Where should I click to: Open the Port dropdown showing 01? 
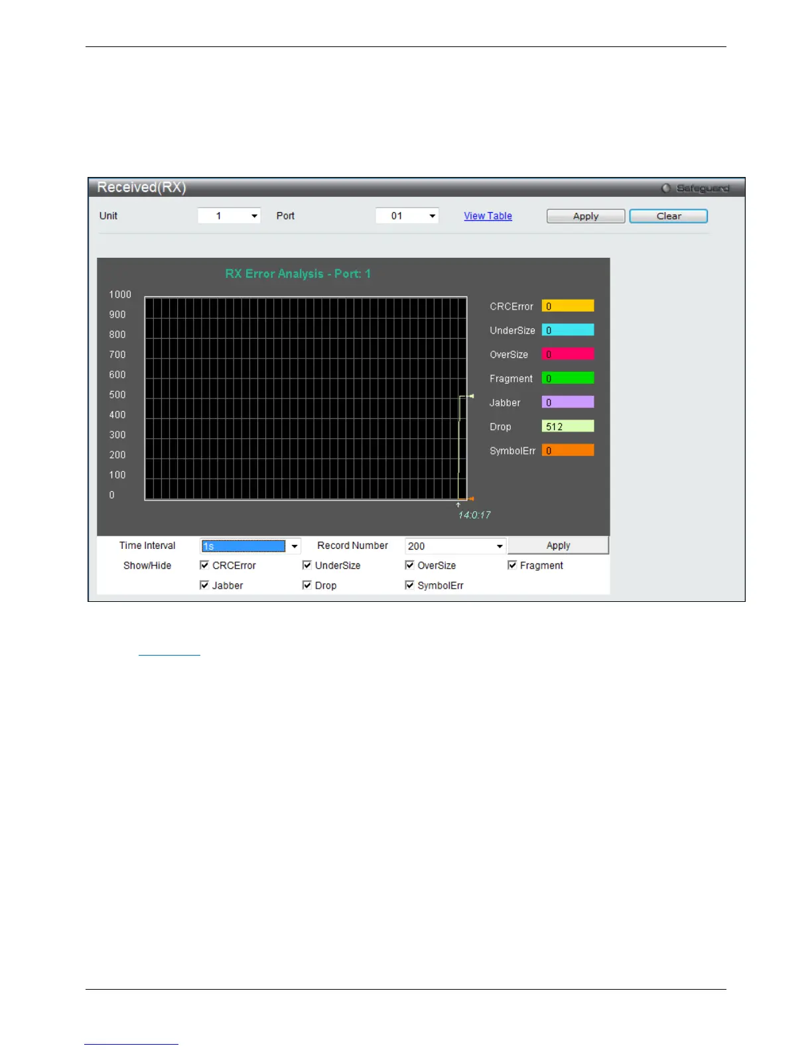(x=407, y=215)
